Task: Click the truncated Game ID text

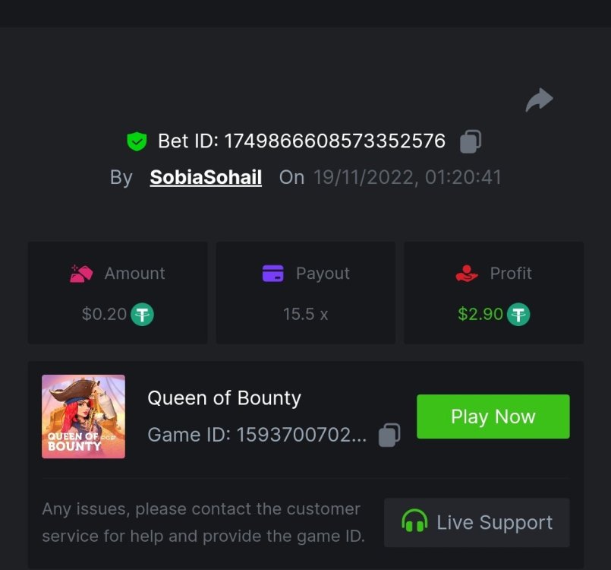Action: pyautogui.click(x=257, y=434)
